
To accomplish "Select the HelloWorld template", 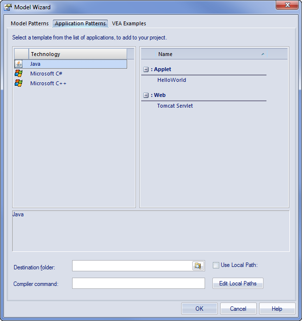I will pyautogui.click(x=171, y=80).
